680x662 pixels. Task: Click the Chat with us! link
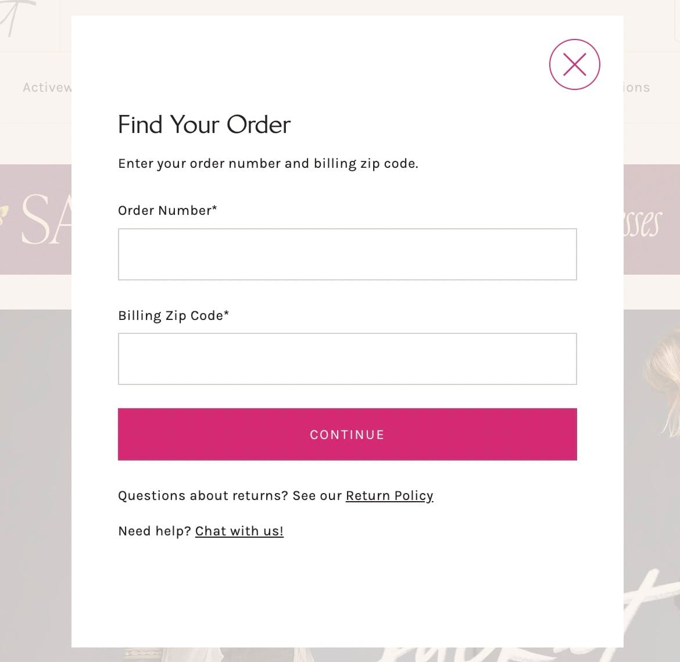pos(239,530)
